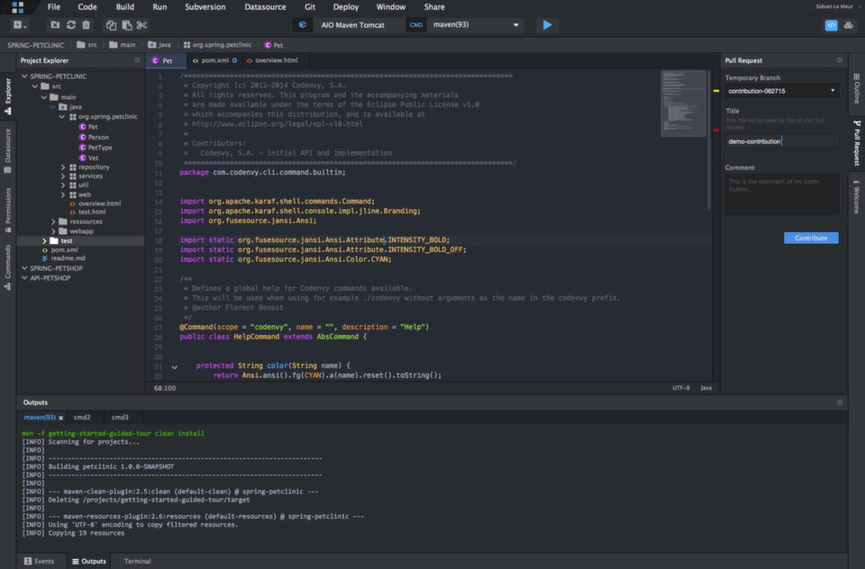Click the editor minimap thumbnail

click(683, 104)
